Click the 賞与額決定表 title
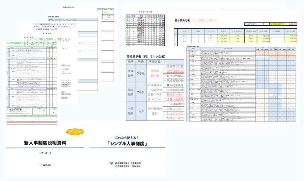Viewport: 304px width, 181px height. (x=182, y=20)
